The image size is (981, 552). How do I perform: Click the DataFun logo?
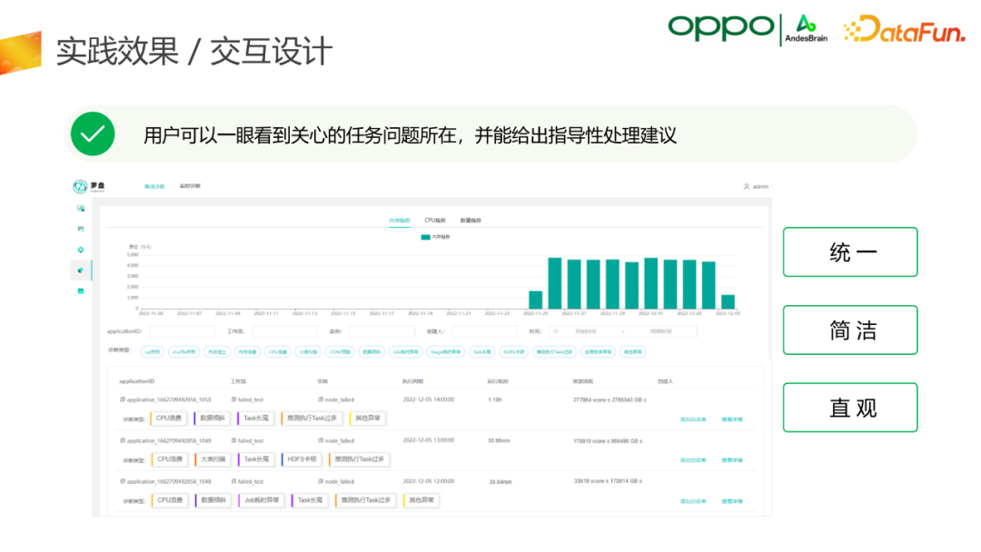pyautogui.click(x=905, y=29)
